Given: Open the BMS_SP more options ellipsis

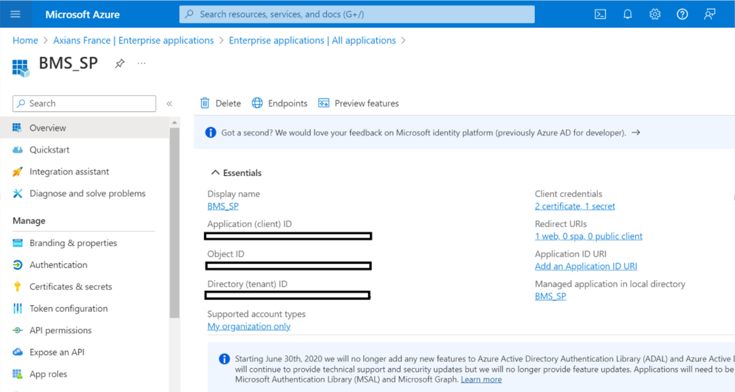Looking at the screenshot, I should pyautogui.click(x=142, y=63).
